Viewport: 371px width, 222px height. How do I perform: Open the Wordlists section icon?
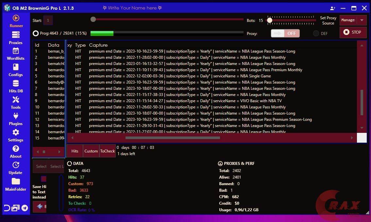16,51
